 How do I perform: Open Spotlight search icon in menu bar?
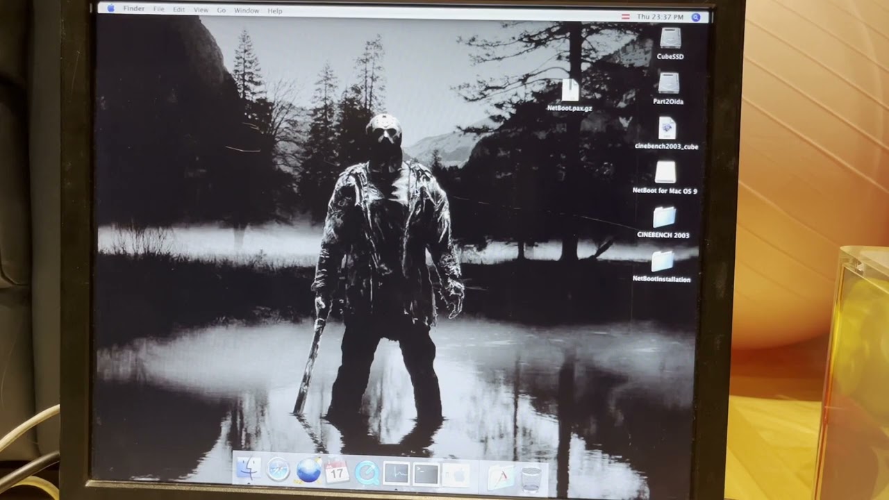click(x=696, y=17)
